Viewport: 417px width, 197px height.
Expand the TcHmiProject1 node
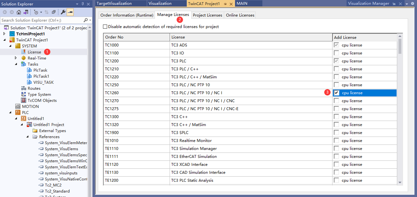pos(4,34)
